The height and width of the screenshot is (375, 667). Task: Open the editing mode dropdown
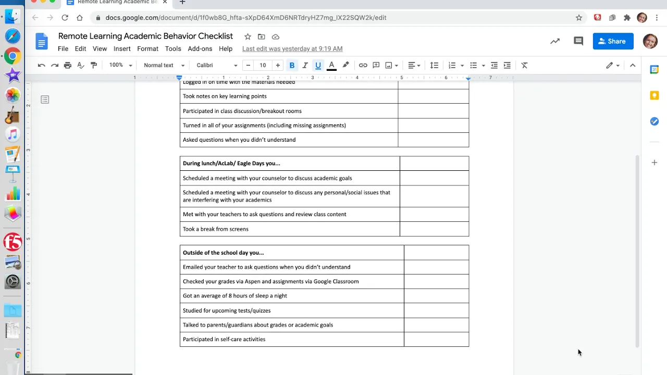(612, 65)
